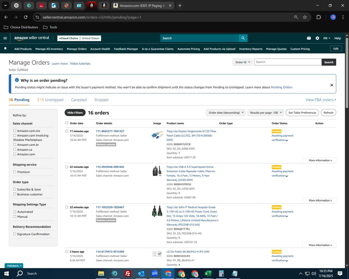Open the Order ID search type dropdown

click(x=243, y=62)
